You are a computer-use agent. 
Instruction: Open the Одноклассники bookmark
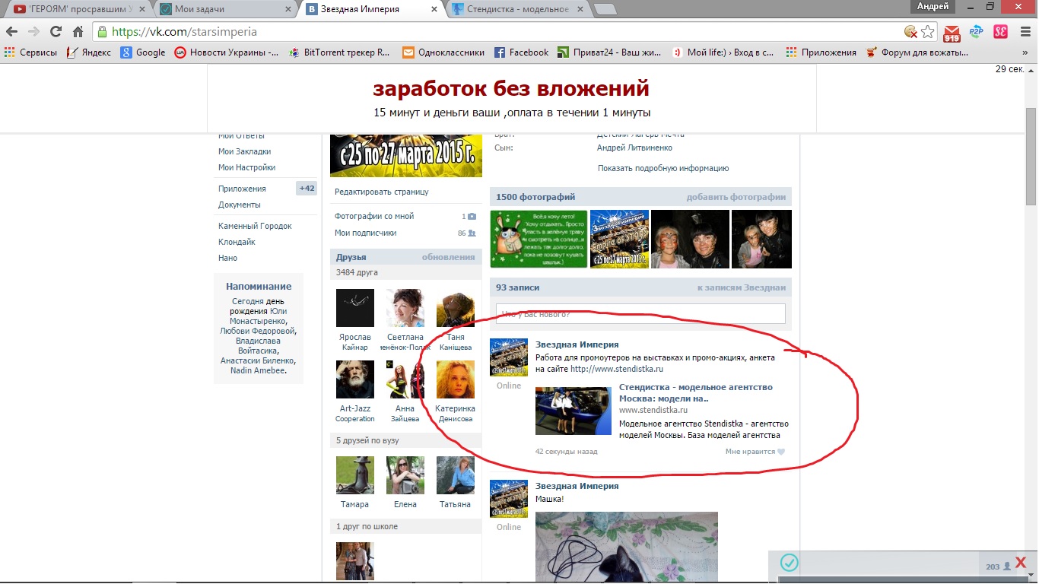tap(443, 52)
